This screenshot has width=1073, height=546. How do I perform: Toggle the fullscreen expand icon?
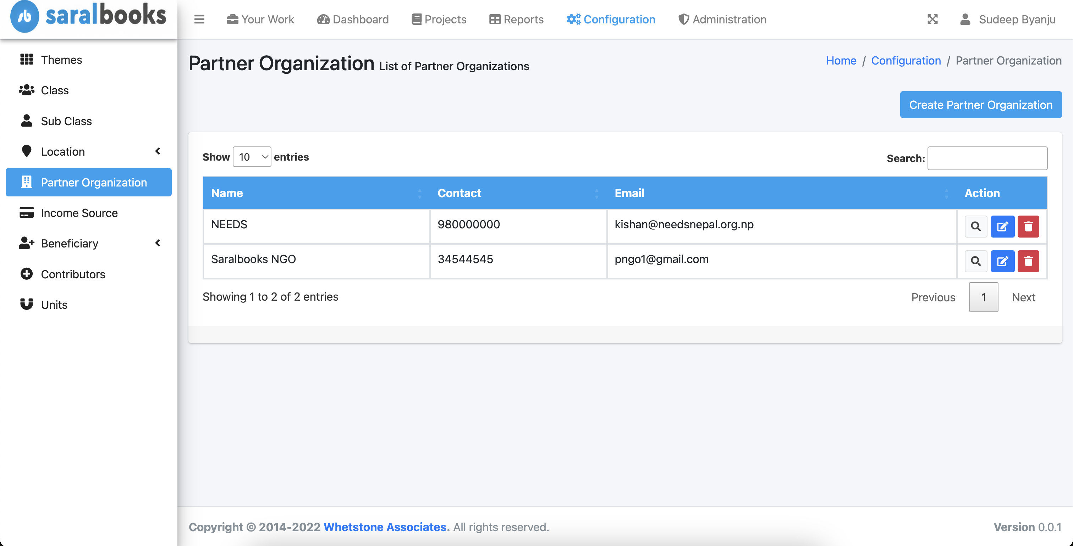coord(932,19)
